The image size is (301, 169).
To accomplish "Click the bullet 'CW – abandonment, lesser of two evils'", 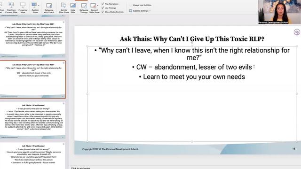I will pyautogui.click(x=192, y=67).
